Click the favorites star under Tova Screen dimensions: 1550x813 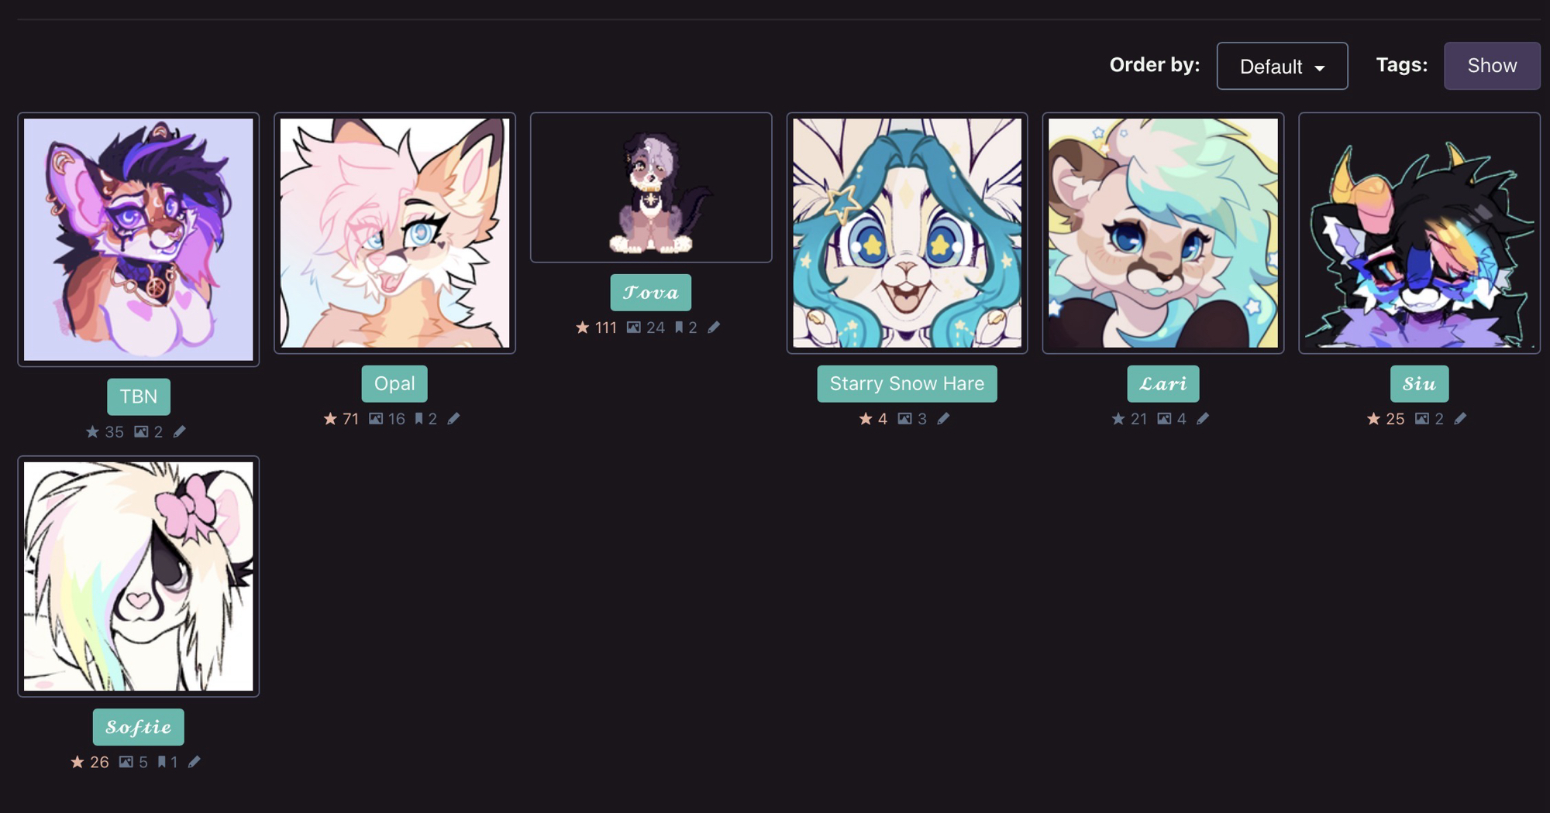pos(583,328)
